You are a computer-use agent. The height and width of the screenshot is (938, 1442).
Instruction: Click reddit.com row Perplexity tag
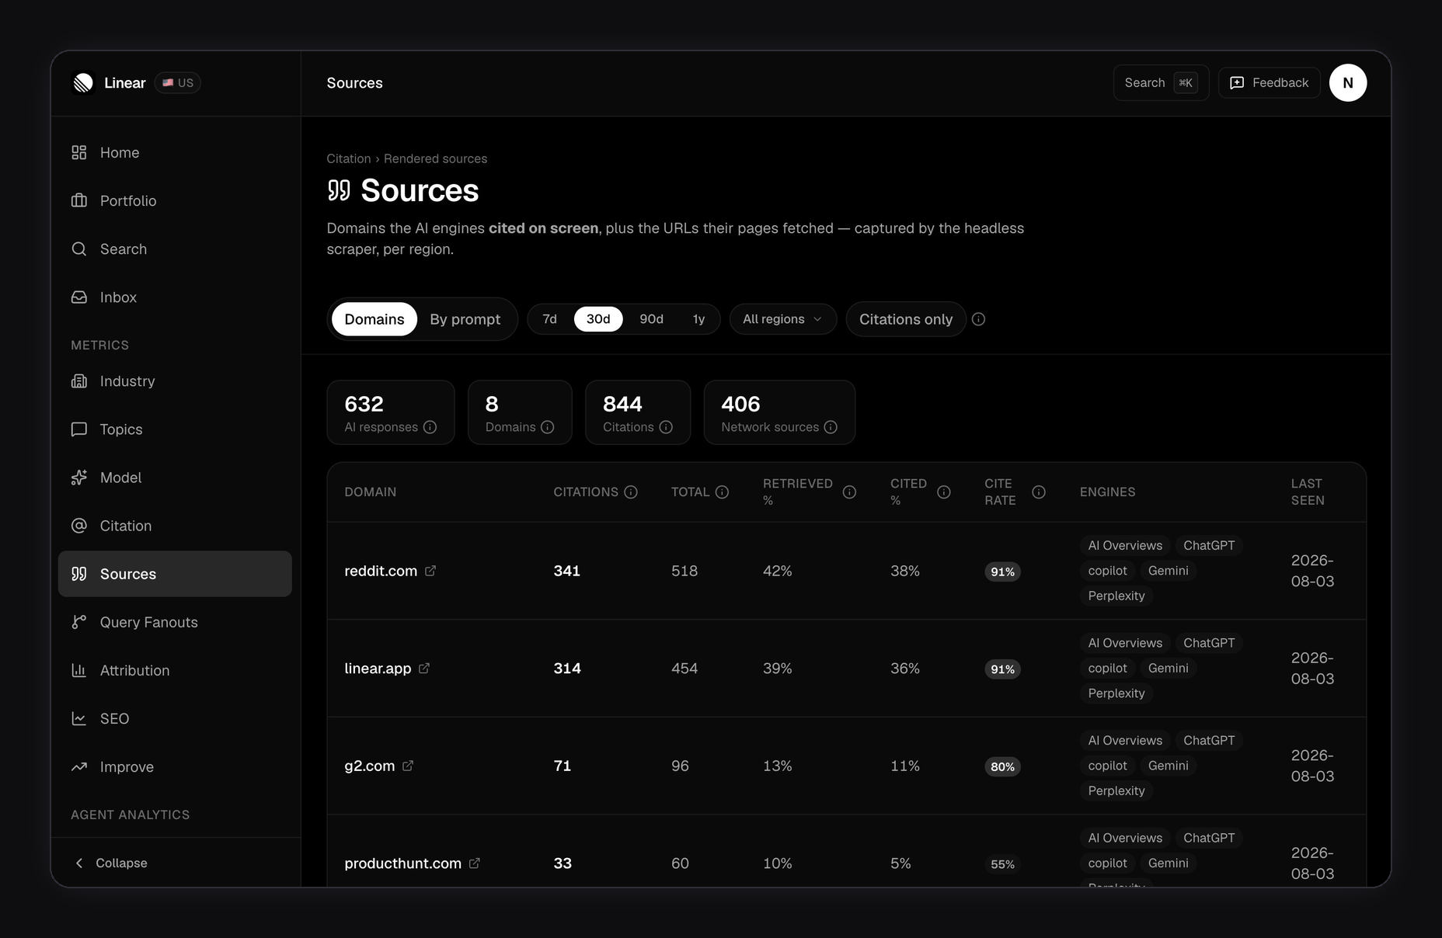point(1116,596)
